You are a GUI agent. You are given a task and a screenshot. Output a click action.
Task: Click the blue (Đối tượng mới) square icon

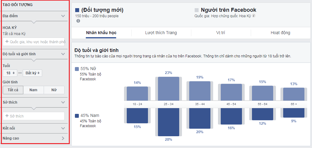(x=77, y=10)
